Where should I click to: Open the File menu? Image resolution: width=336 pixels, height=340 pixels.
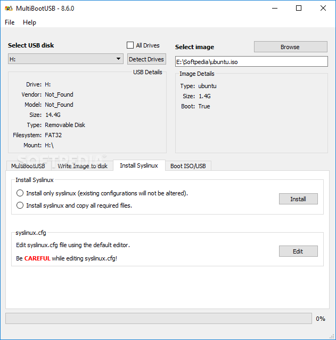(x=10, y=22)
